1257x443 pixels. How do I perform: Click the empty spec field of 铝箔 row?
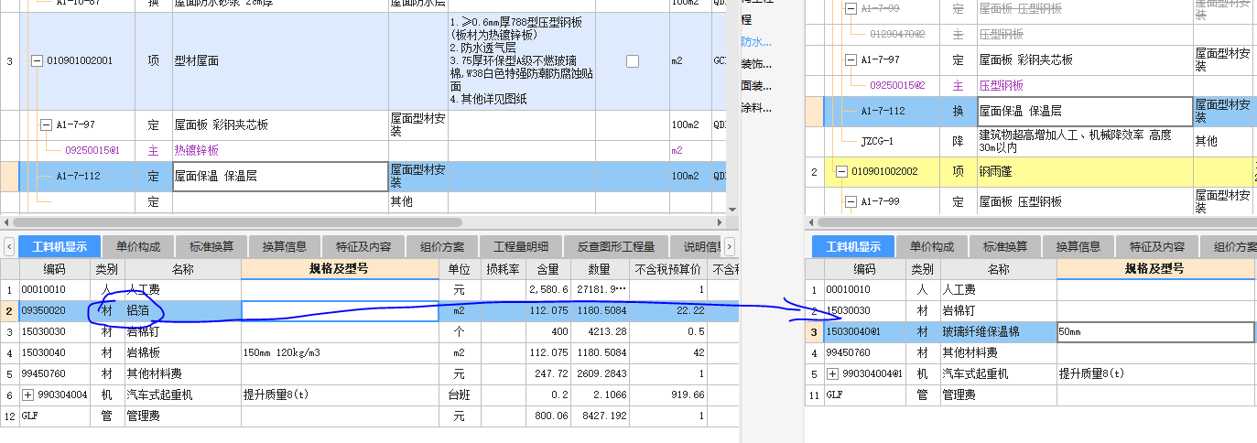[341, 311]
